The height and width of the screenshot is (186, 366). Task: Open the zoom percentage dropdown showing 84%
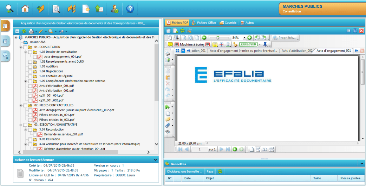click(x=244, y=38)
